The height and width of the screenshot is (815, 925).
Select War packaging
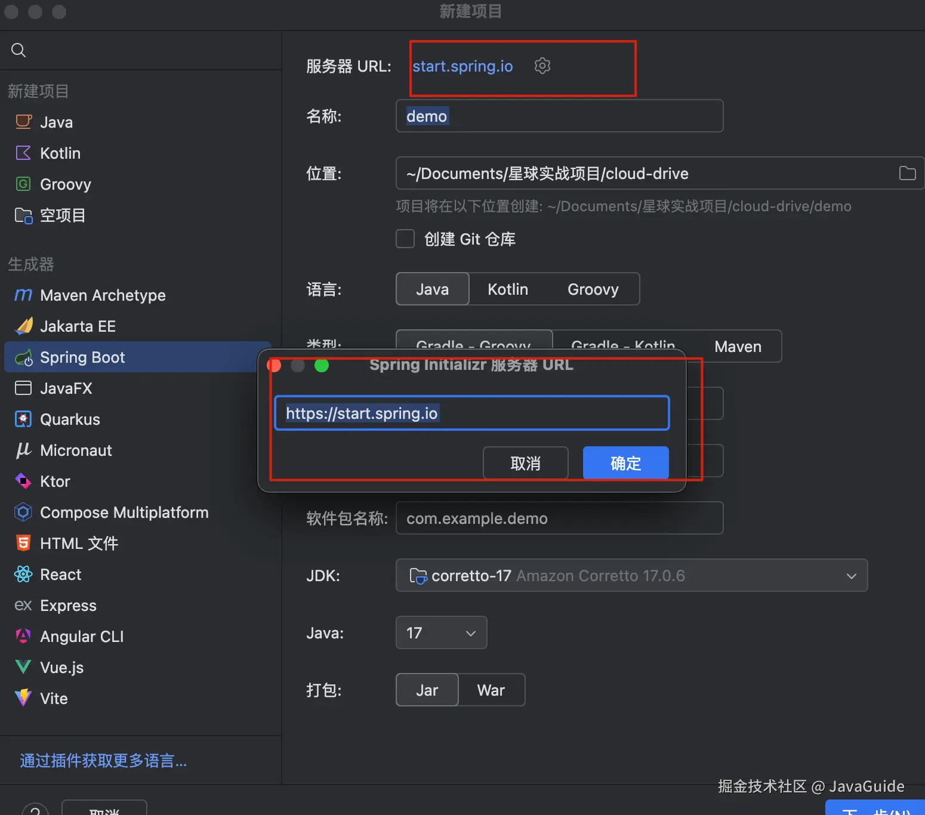tap(491, 690)
